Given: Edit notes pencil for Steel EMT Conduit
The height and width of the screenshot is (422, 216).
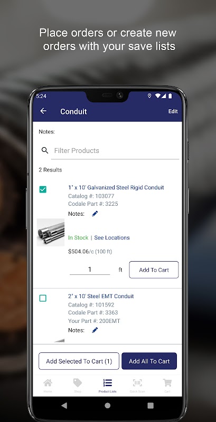Looking at the screenshot, I should (95, 330).
